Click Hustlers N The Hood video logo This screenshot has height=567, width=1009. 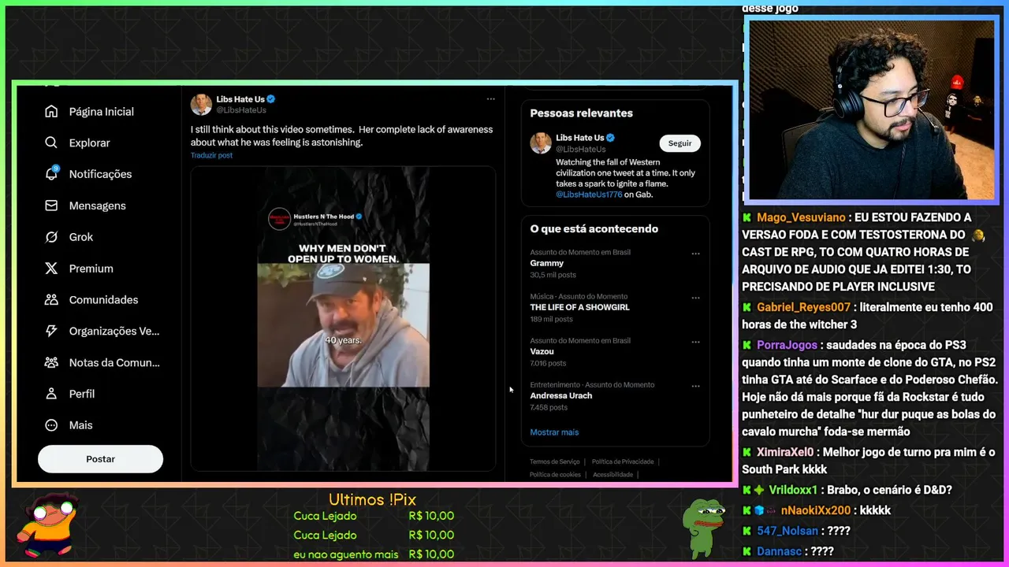pyautogui.click(x=279, y=219)
